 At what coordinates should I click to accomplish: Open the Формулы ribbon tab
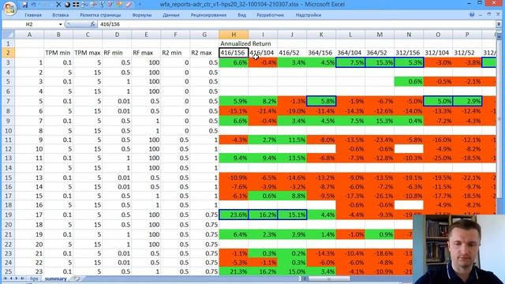point(142,15)
